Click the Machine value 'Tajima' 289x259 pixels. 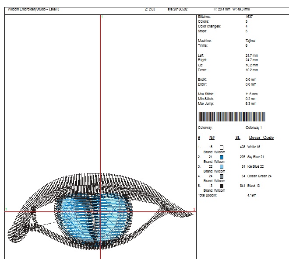pyautogui.click(x=250, y=41)
